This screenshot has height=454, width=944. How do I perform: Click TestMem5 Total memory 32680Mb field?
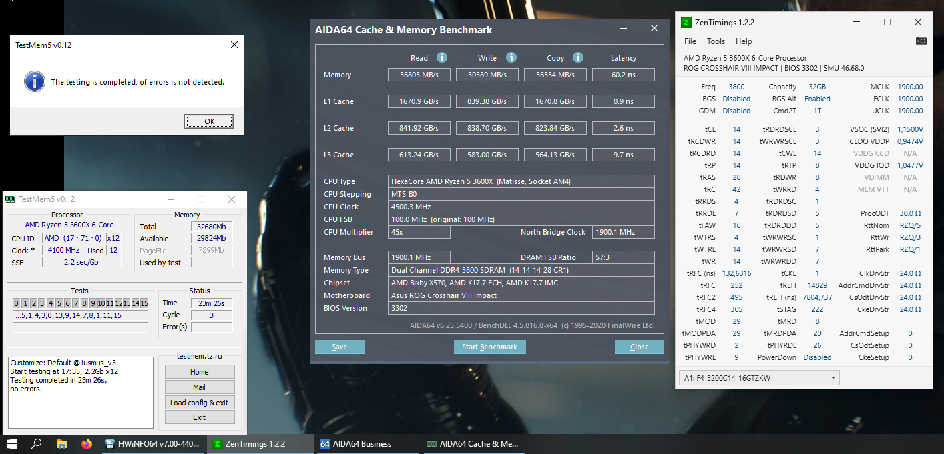[212, 226]
